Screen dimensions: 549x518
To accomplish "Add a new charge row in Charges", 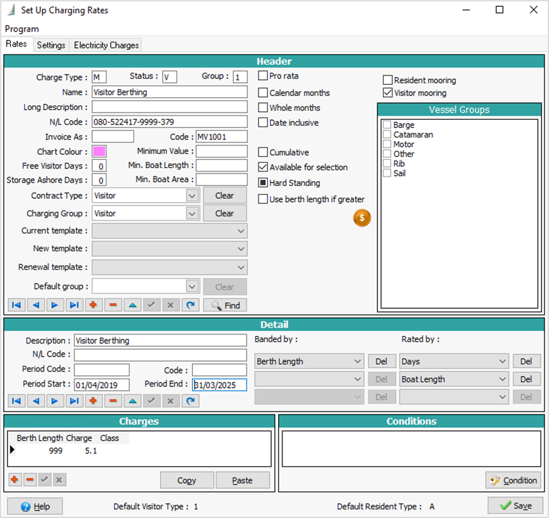I will click(x=15, y=480).
